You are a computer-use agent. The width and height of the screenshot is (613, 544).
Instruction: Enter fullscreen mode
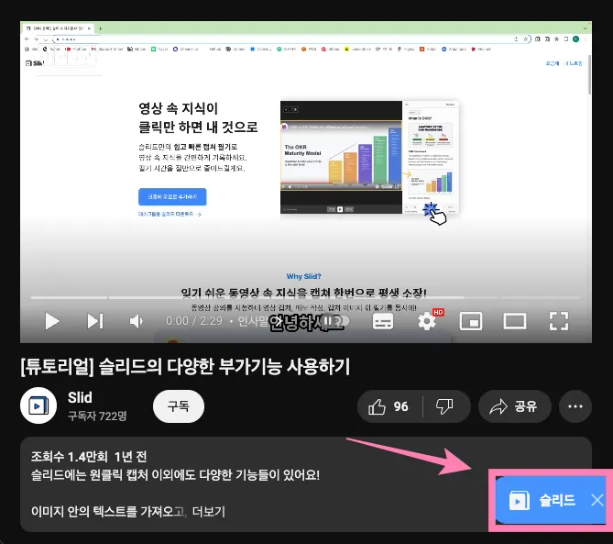tap(559, 321)
